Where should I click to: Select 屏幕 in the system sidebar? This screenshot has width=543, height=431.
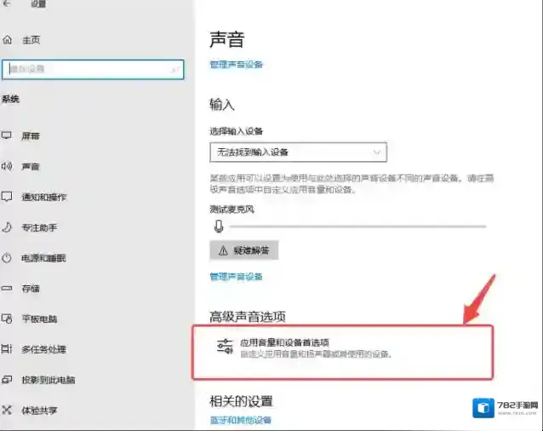(31, 135)
